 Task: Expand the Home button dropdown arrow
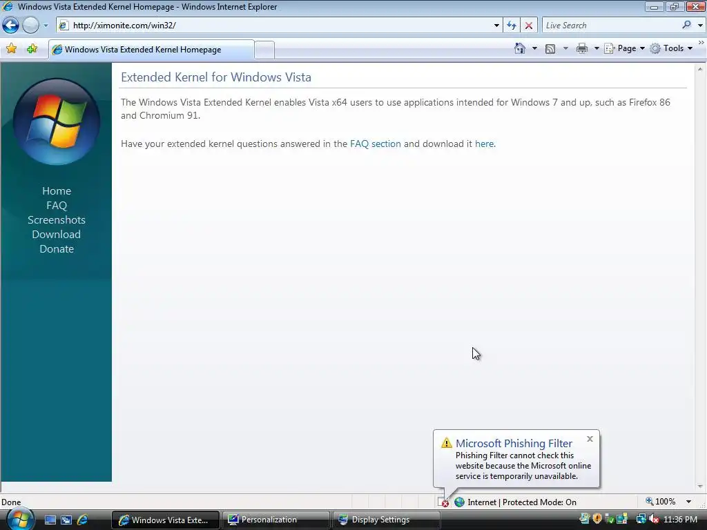[x=534, y=49]
